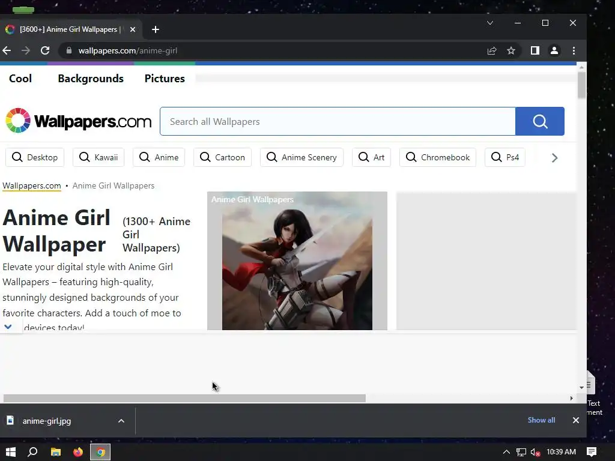Open the Mikasa anime girl wallpaper thumbnail

click(297, 261)
